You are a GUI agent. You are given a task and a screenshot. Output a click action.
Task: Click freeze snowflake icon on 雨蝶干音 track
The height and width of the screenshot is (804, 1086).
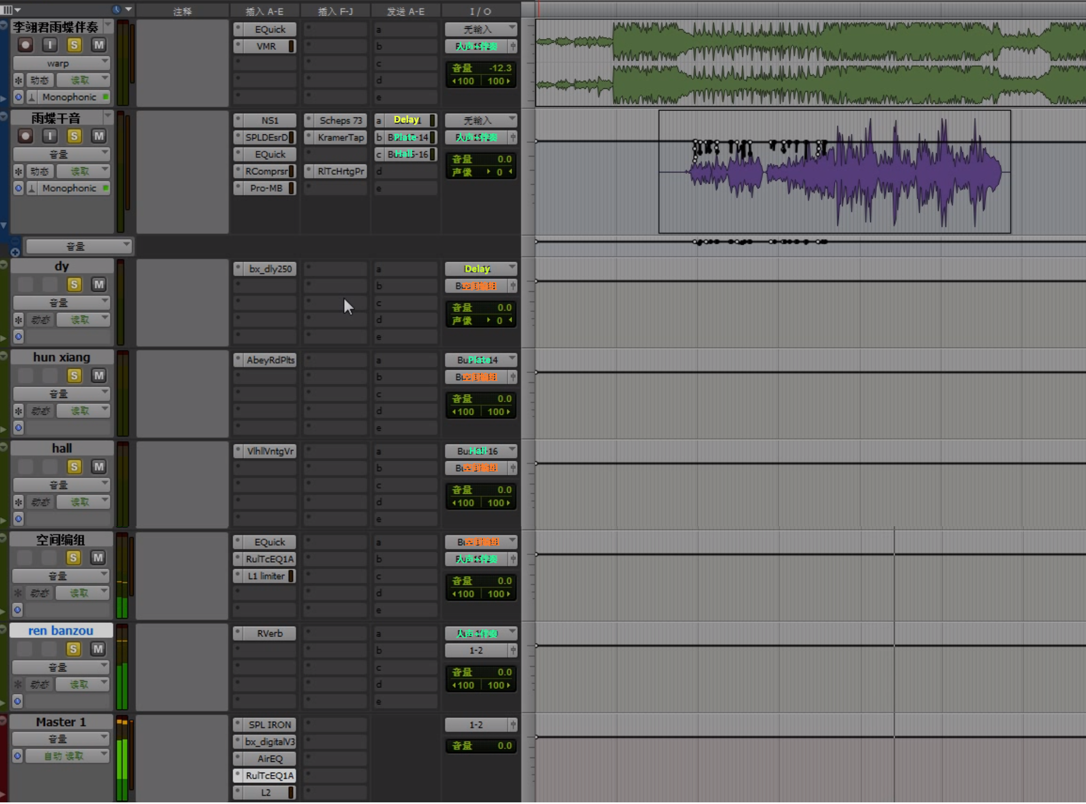click(18, 172)
